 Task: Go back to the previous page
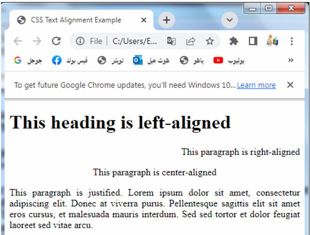coord(18,41)
